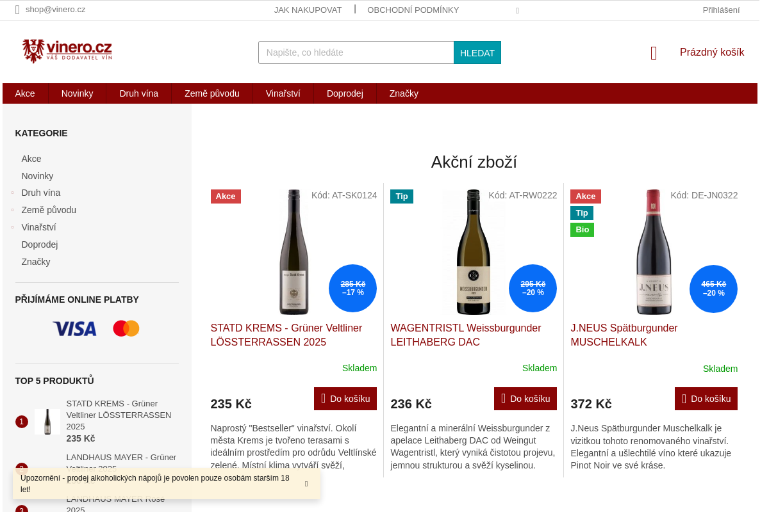Click the HLEDAT search button

click(477, 52)
